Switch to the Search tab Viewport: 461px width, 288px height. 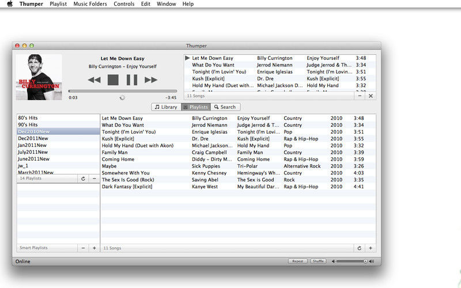(x=225, y=107)
